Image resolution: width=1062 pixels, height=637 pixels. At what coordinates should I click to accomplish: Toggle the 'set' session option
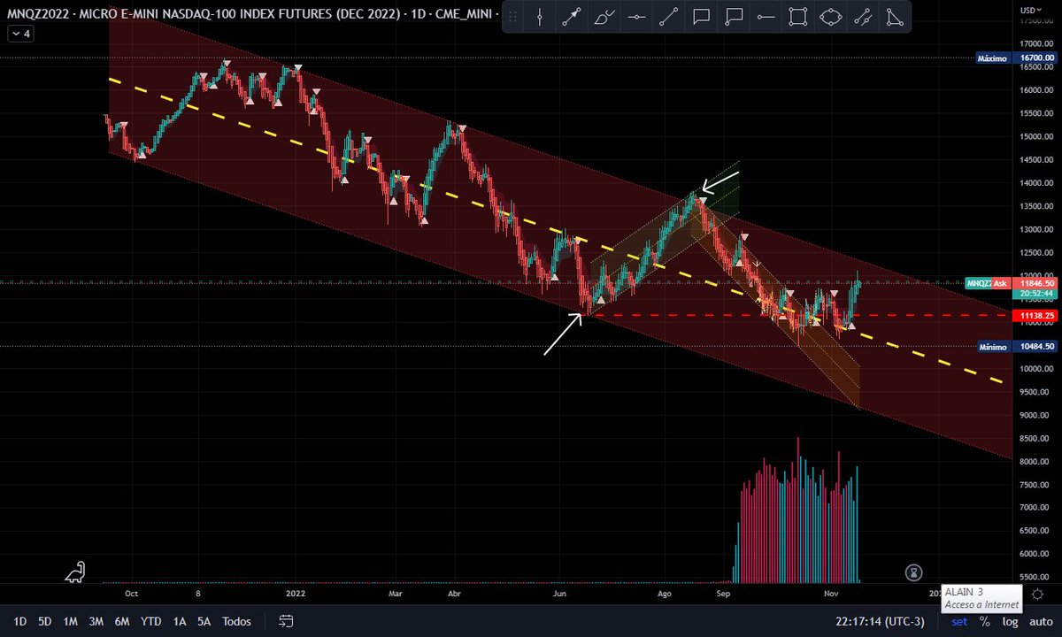point(959,621)
